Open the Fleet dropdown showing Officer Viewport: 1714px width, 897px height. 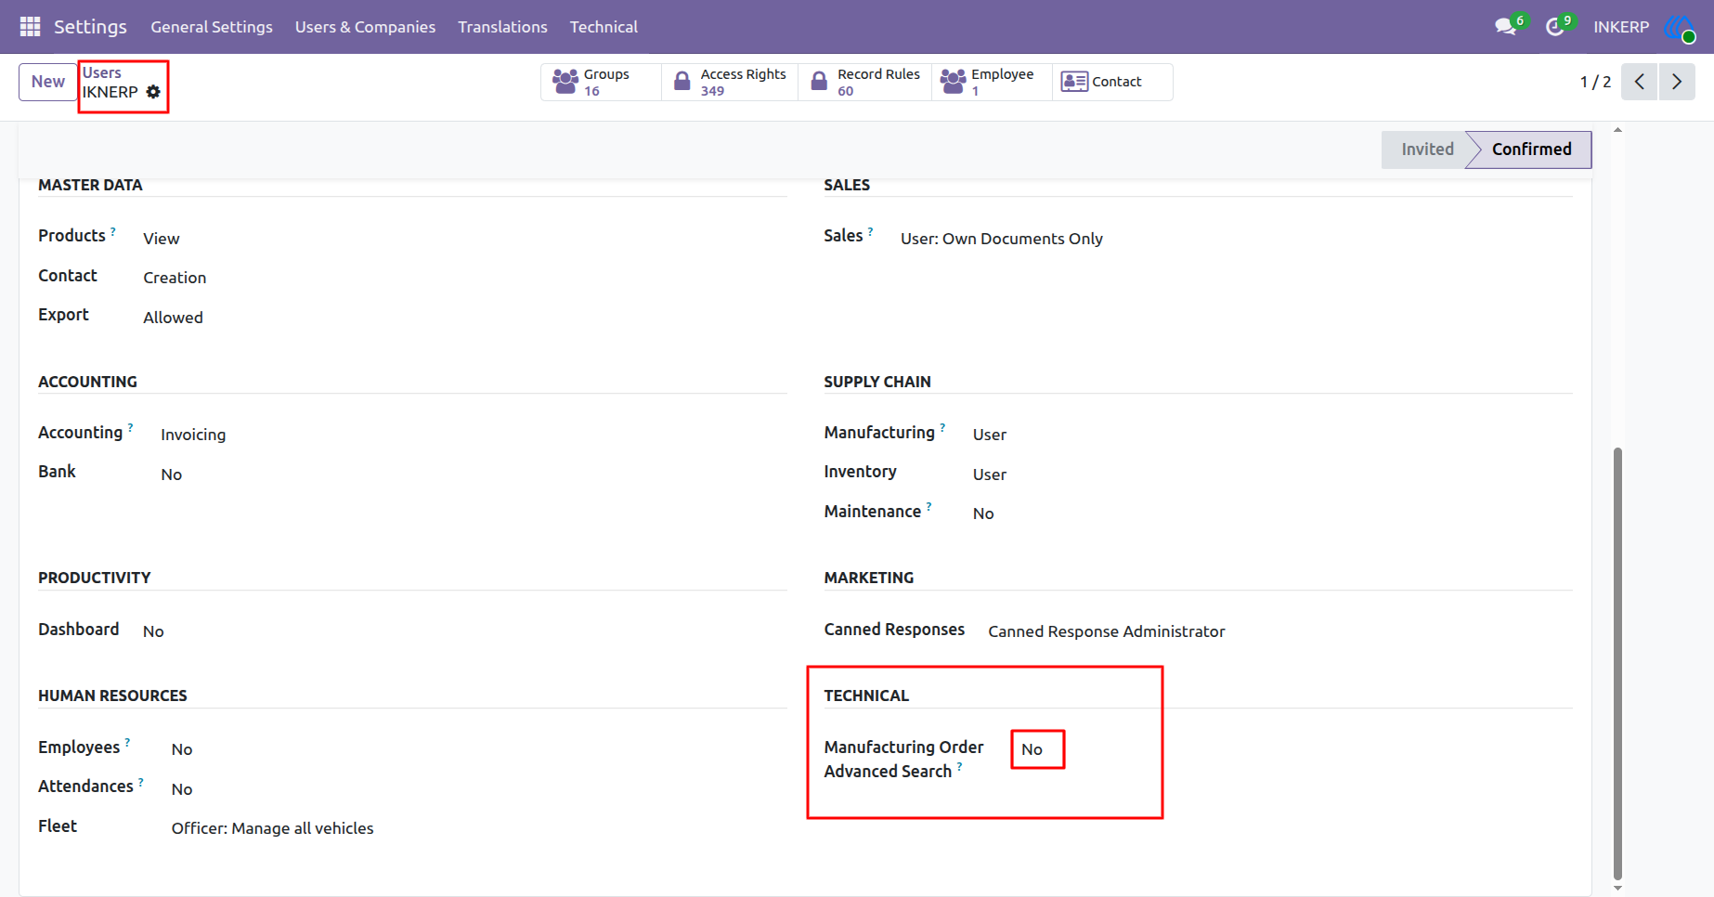[x=272, y=828]
